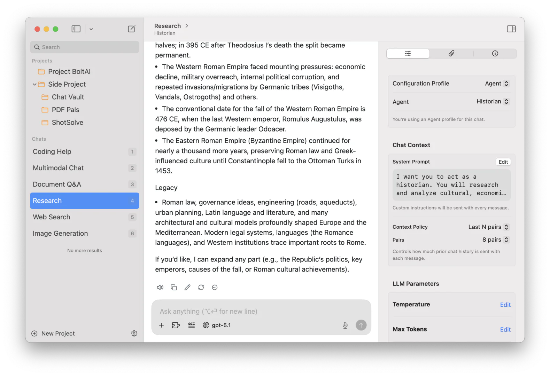Regenerate the response with the refresh icon
Image resolution: width=550 pixels, height=376 pixels.
tap(201, 287)
